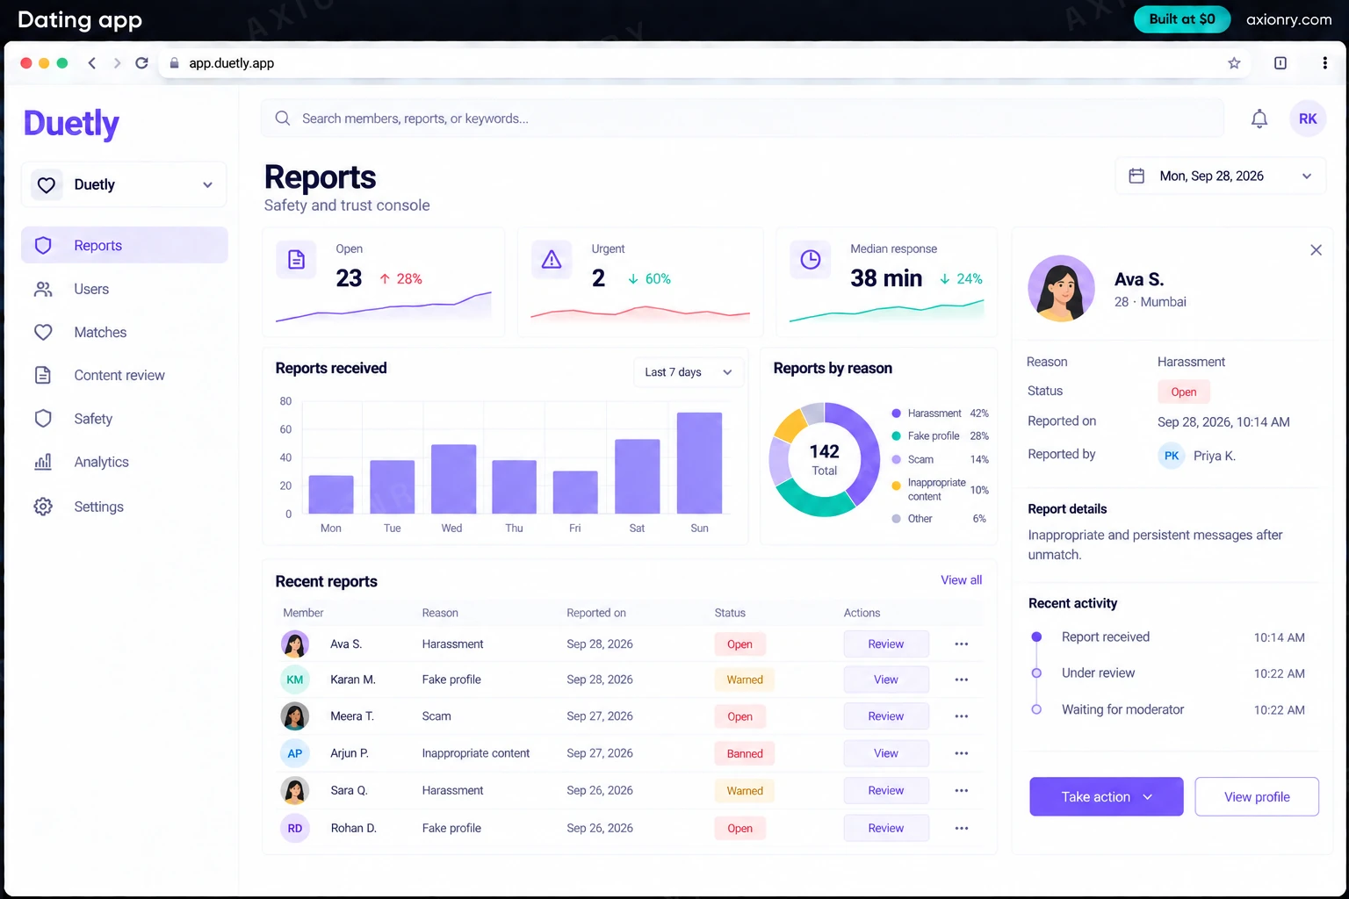Click Review for Sara Q. report
Viewport: 1349px width, 899px height.
coord(886,791)
